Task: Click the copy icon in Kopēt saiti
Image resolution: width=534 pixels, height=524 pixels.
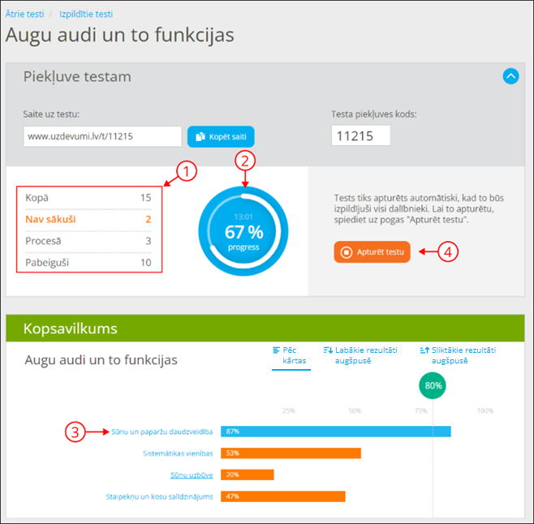Action: click(200, 136)
